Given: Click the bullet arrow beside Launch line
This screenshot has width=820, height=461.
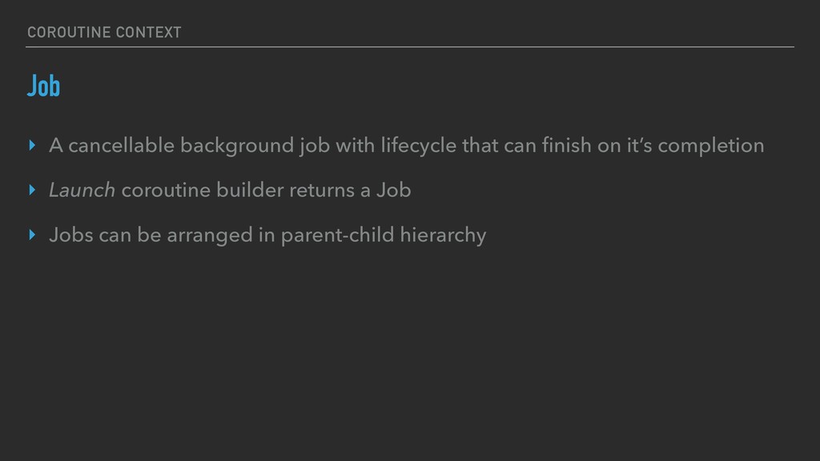Looking at the screenshot, I should click(x=31, y=190).
